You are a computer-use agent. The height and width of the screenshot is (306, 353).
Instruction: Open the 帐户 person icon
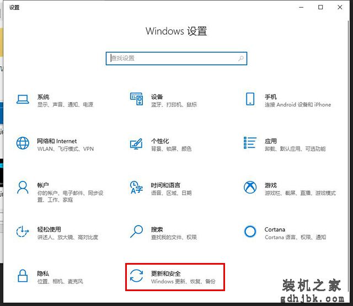(23, 187)
